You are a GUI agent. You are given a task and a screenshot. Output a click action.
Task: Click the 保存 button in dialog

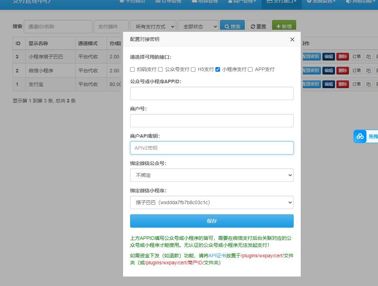click(212, 221)
